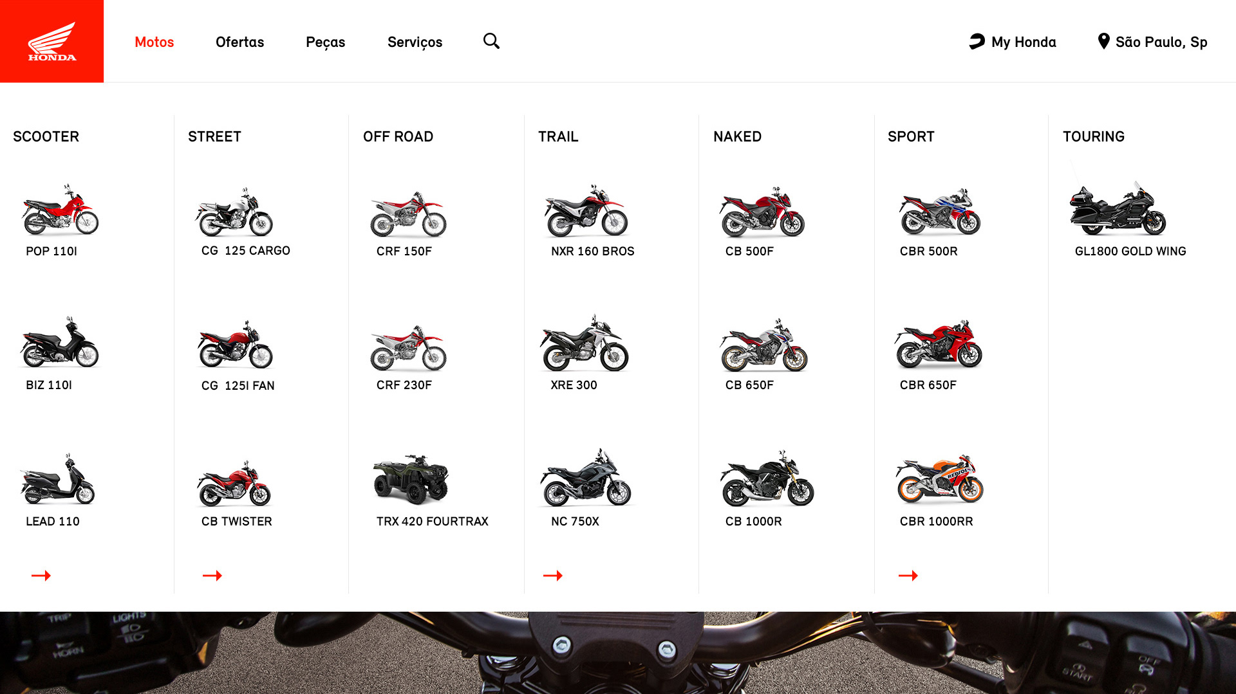Click the CB 1000R label

pyautogui.click(x=754, y=522)
